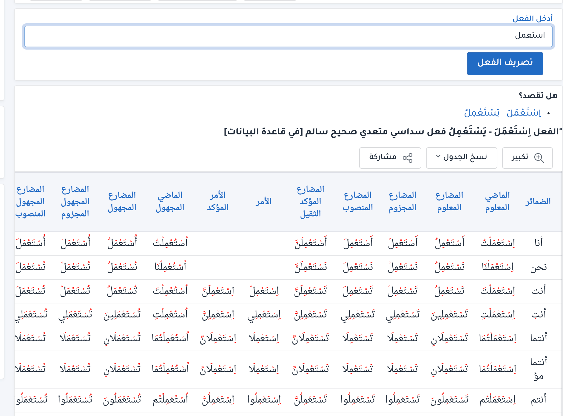Click the share icon beside مشاركة
Image resolution: width=563 pixels, height=416 pixels.
pos(408,158)
